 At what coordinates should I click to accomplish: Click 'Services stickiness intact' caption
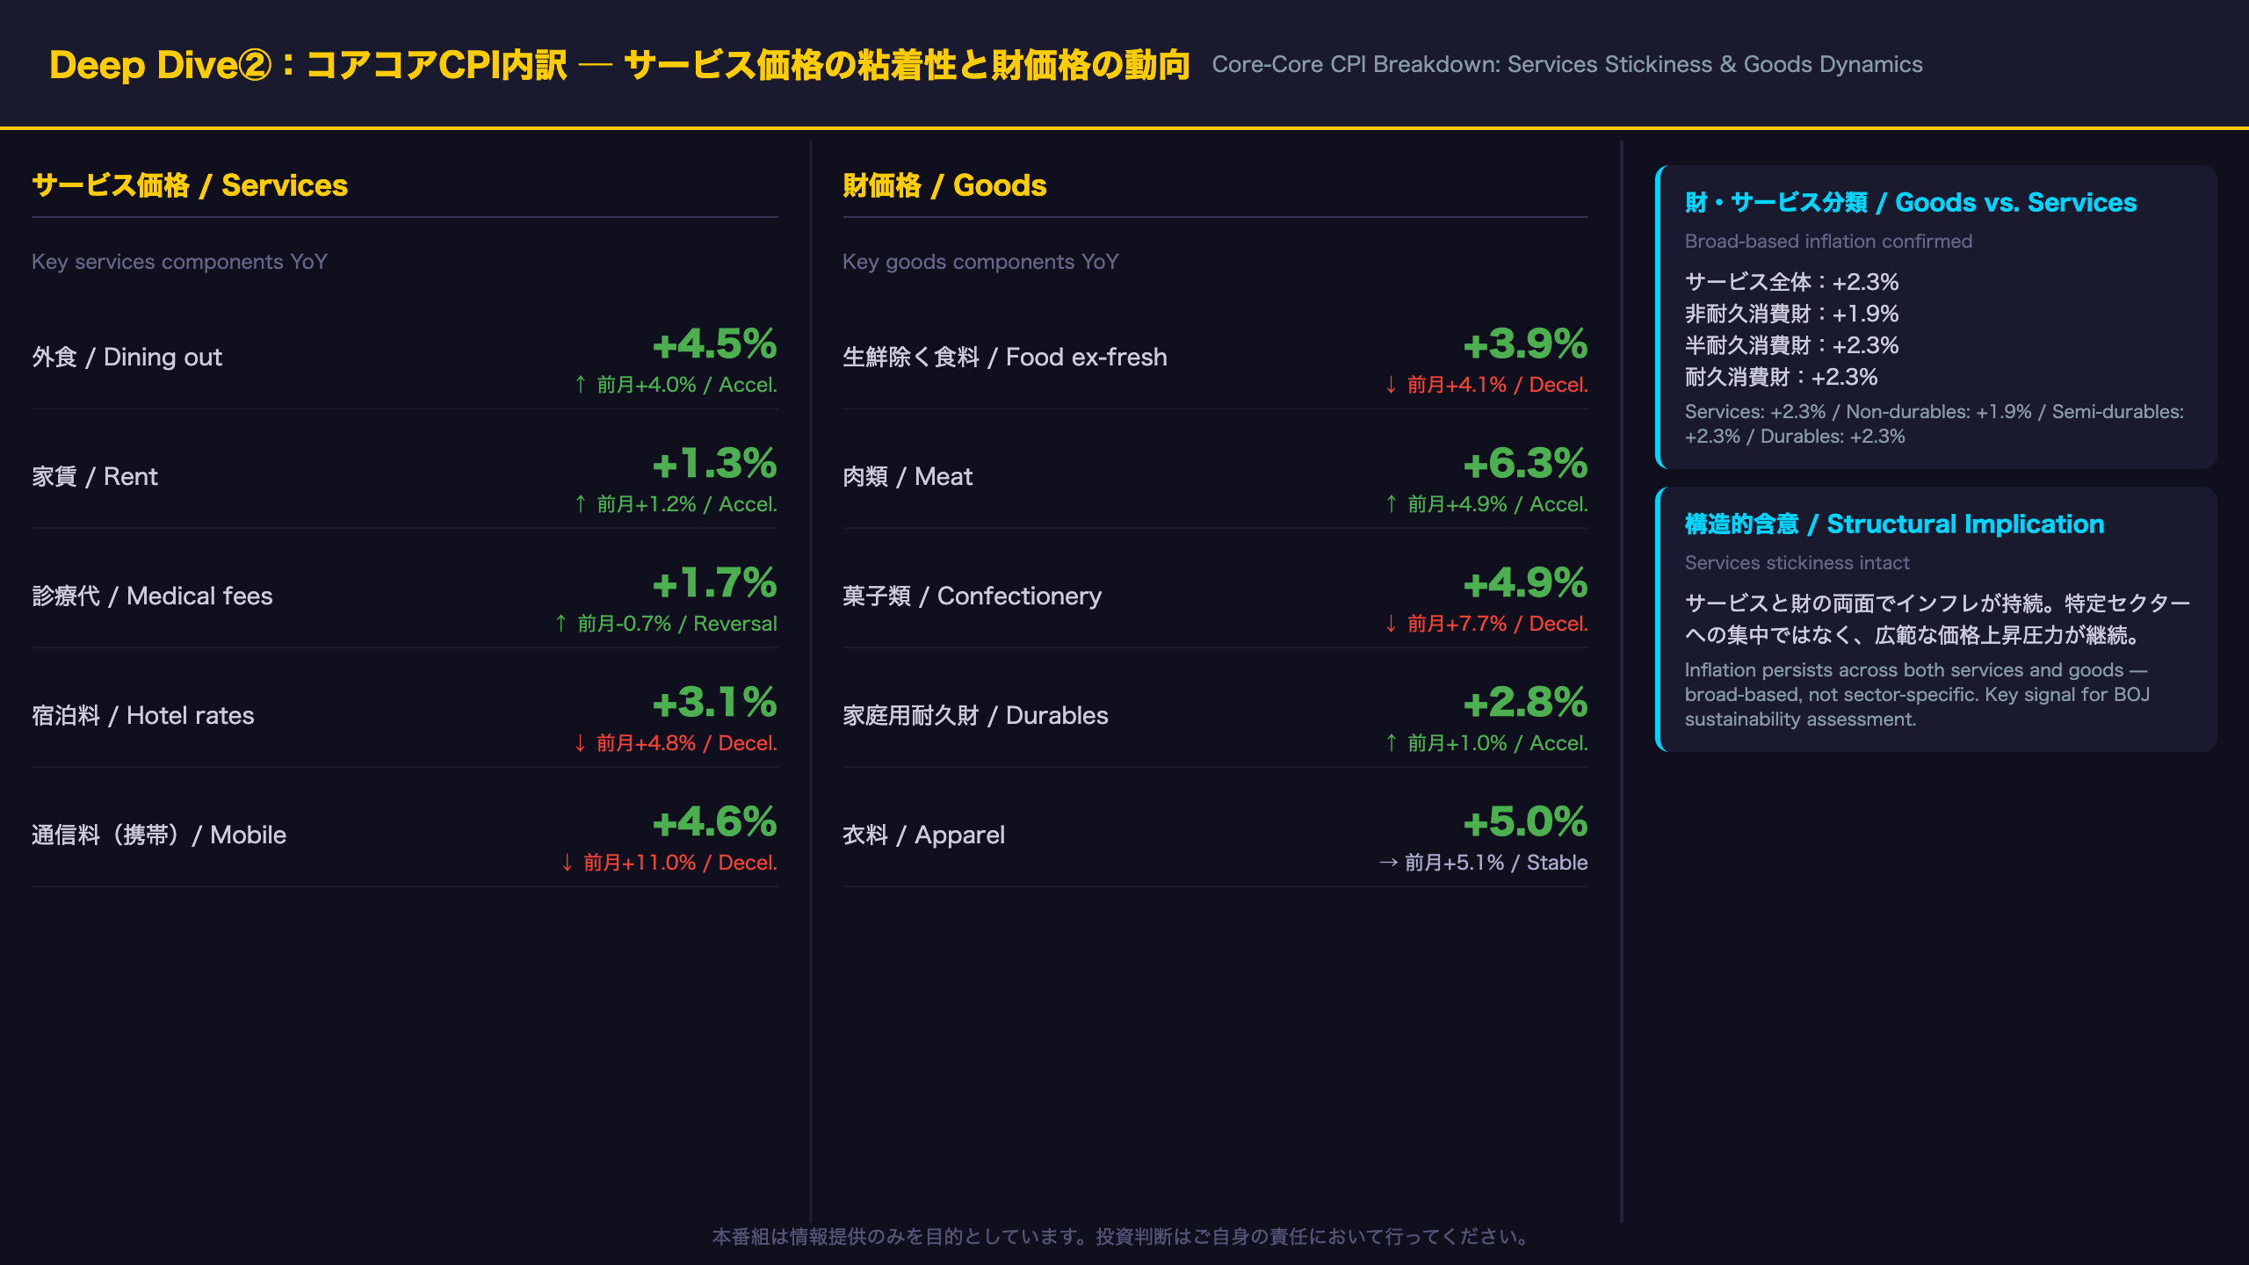(1797, 563)
